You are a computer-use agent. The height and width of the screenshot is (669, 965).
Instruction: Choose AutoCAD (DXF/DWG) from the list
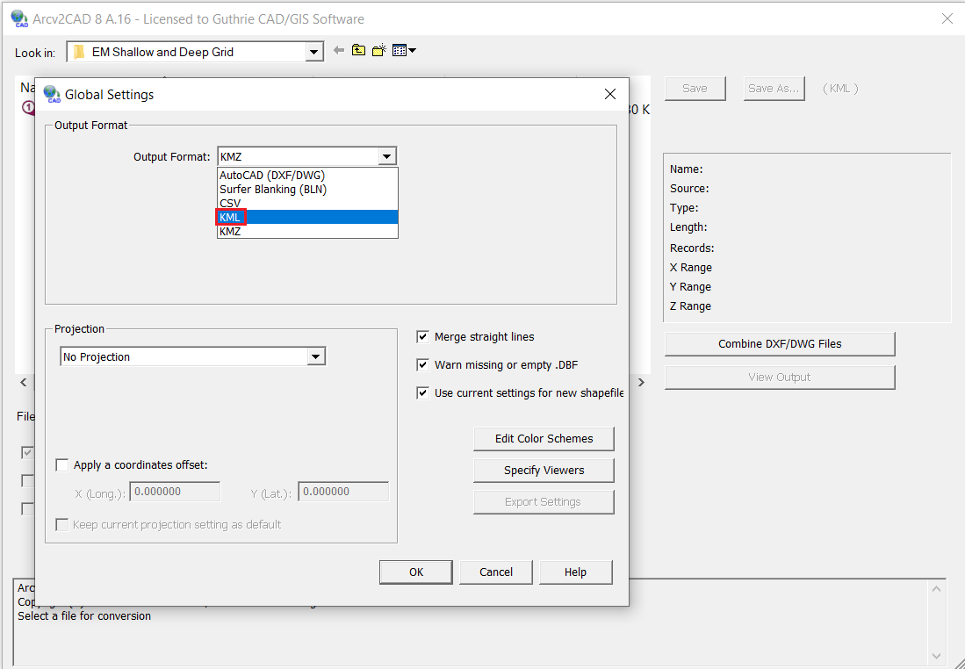pyautogui.click(x=307, y=176)
